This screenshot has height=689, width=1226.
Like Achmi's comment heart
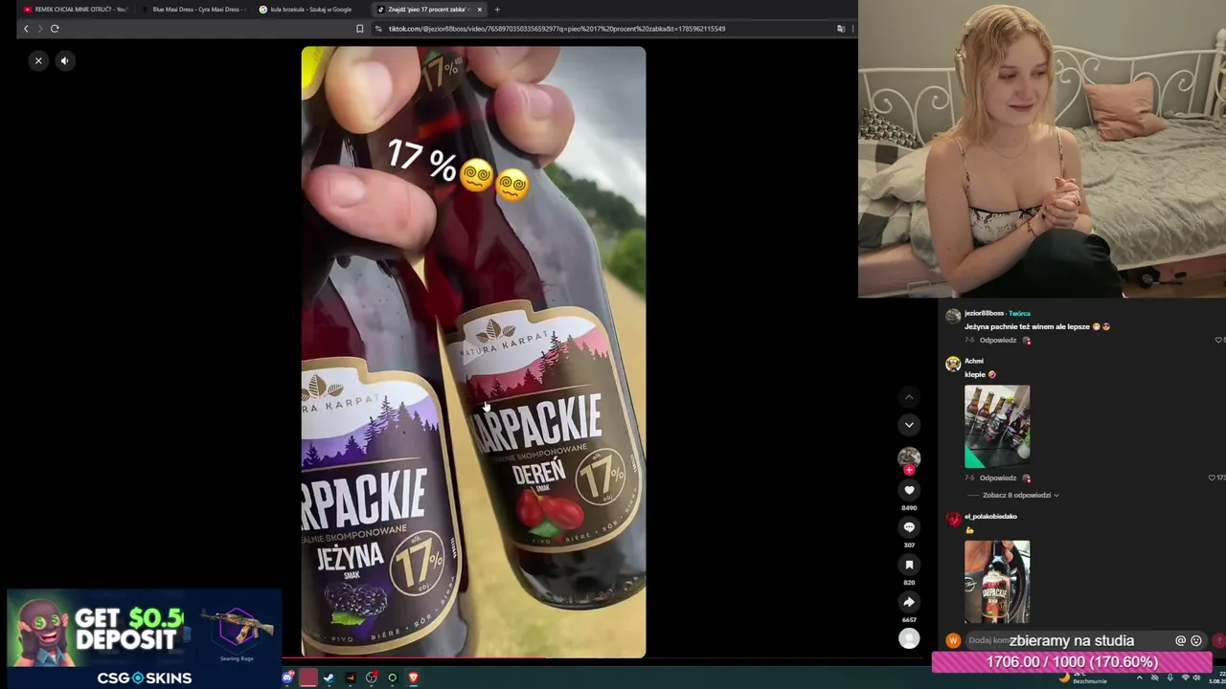1212,478
